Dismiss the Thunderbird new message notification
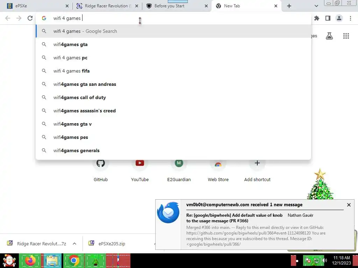The width and height of the screenshot is (358, 268). [x=349, y=205]
